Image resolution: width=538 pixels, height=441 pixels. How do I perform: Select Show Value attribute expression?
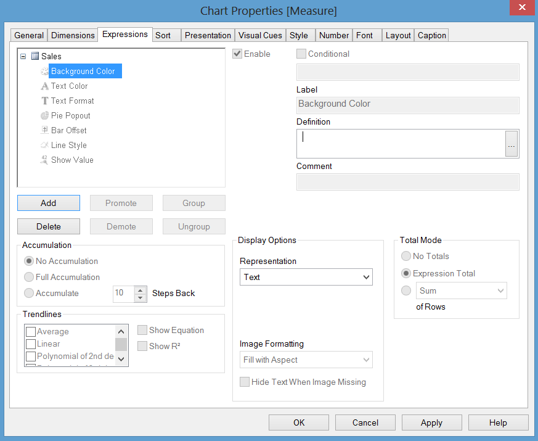pos(72,160)
